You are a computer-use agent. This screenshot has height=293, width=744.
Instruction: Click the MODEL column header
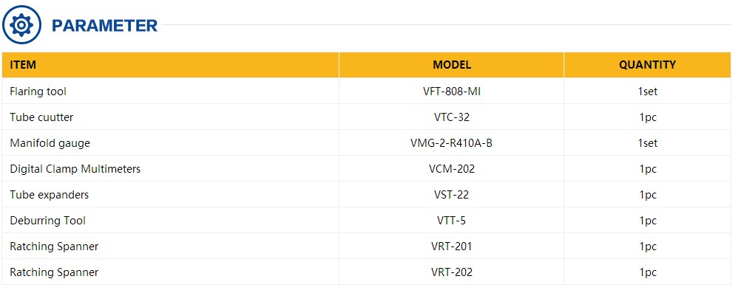[452, 65]
